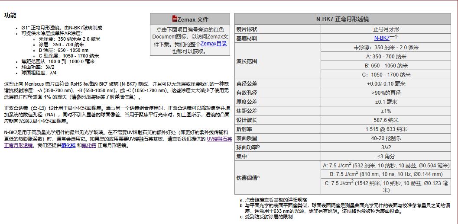Click the 40-20 挖刮乐 value

tap(386, 138)
